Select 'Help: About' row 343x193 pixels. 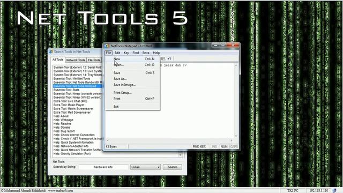(x=77, y=116)
